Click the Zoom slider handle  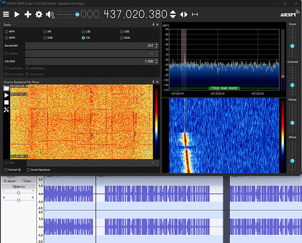tap(292, 46)
